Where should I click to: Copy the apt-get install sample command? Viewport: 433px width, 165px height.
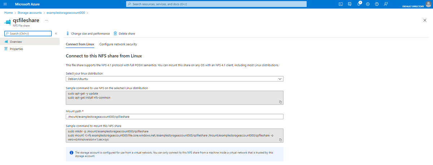280,102
